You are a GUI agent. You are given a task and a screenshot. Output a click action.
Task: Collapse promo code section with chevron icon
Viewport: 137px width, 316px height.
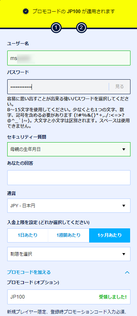pyautogui.click(x=127, y=272)
